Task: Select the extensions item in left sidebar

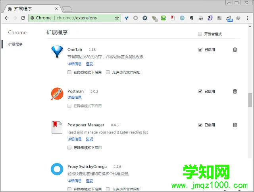Action: coord(15,44)
